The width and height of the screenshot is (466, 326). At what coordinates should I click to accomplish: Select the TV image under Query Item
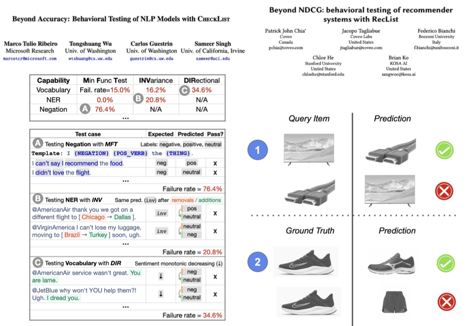point(309,150)
